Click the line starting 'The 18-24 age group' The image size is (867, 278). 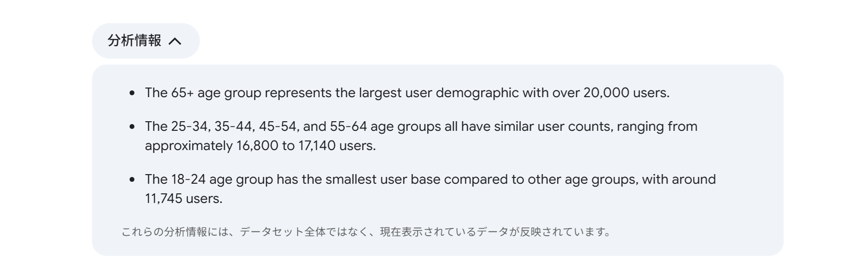pos(430,179)
